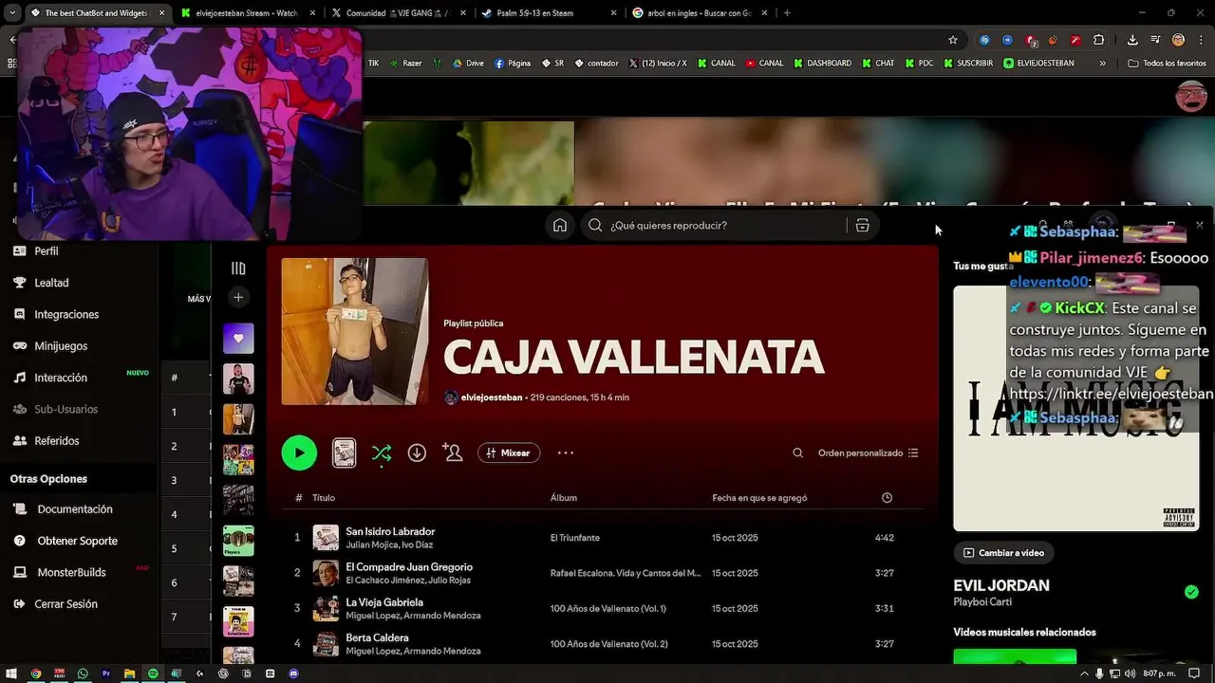
Task: Open the Playboi Carti artist link
Action: click(x=982, y=602)
